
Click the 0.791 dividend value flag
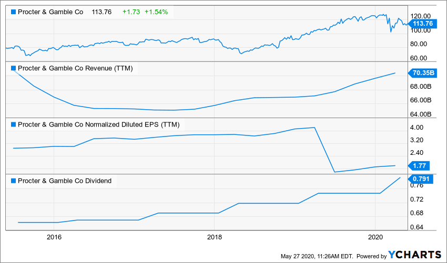(421, 179)
